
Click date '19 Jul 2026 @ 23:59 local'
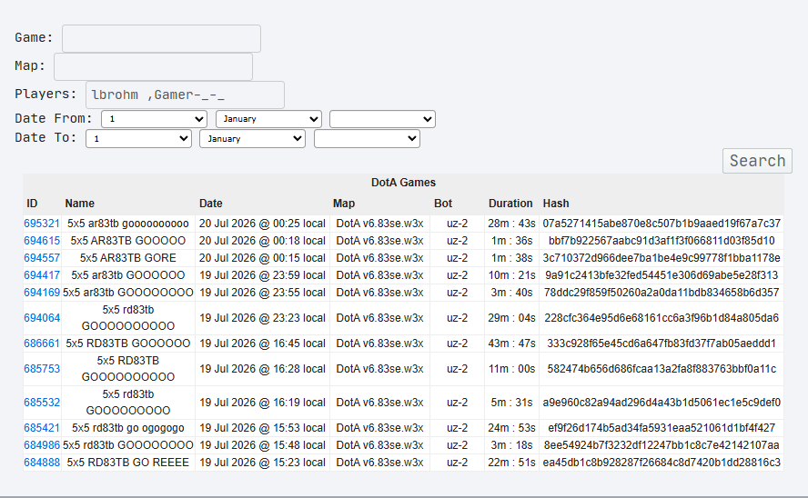point(262,275)
